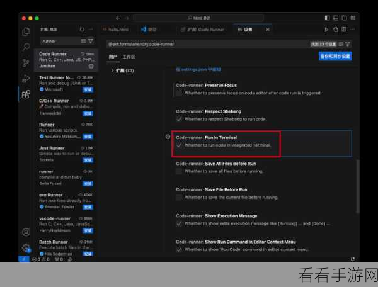Enable Save All Files Before Run
The height and width of the screenshot is (287, 378).
179,171
